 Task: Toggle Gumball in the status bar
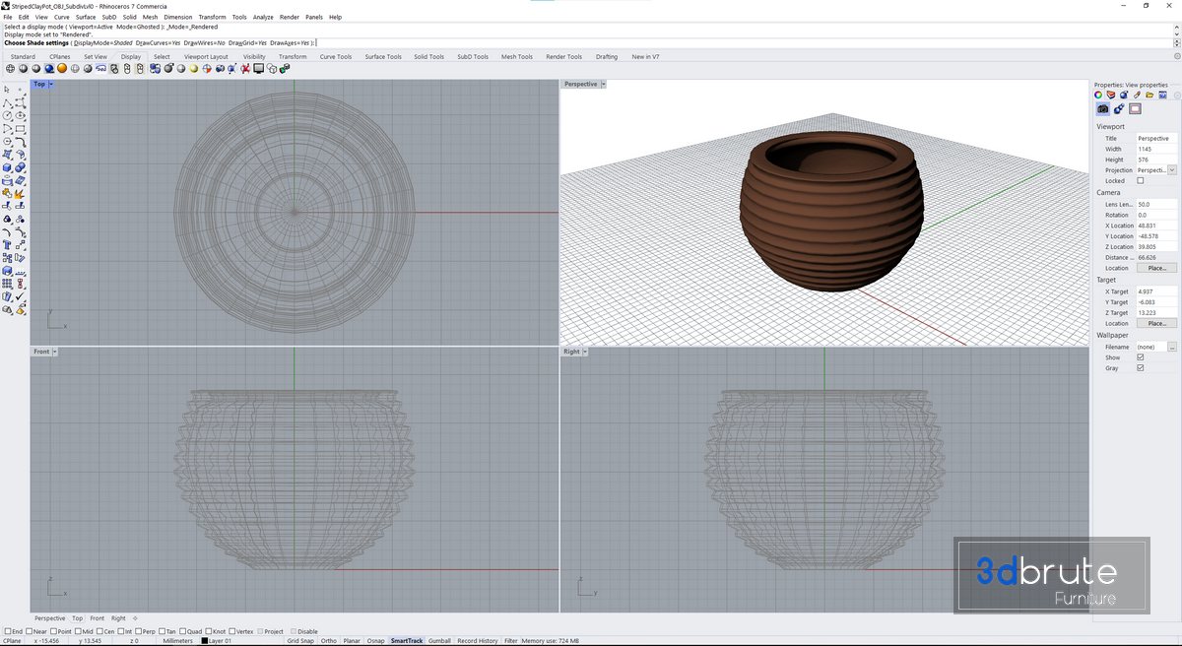[x=439, y=641]
